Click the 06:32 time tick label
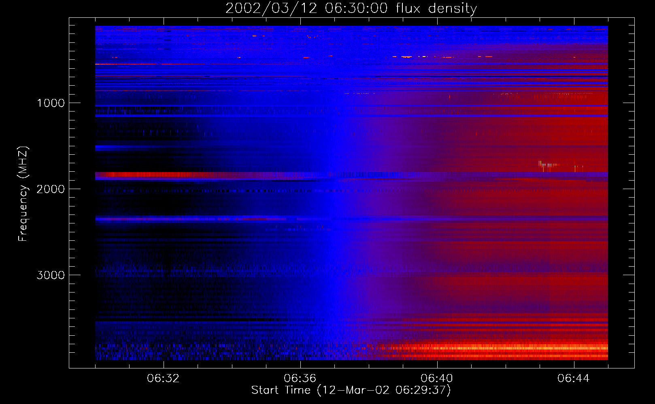This screenshot has width=655, height=404. (163, 379)
